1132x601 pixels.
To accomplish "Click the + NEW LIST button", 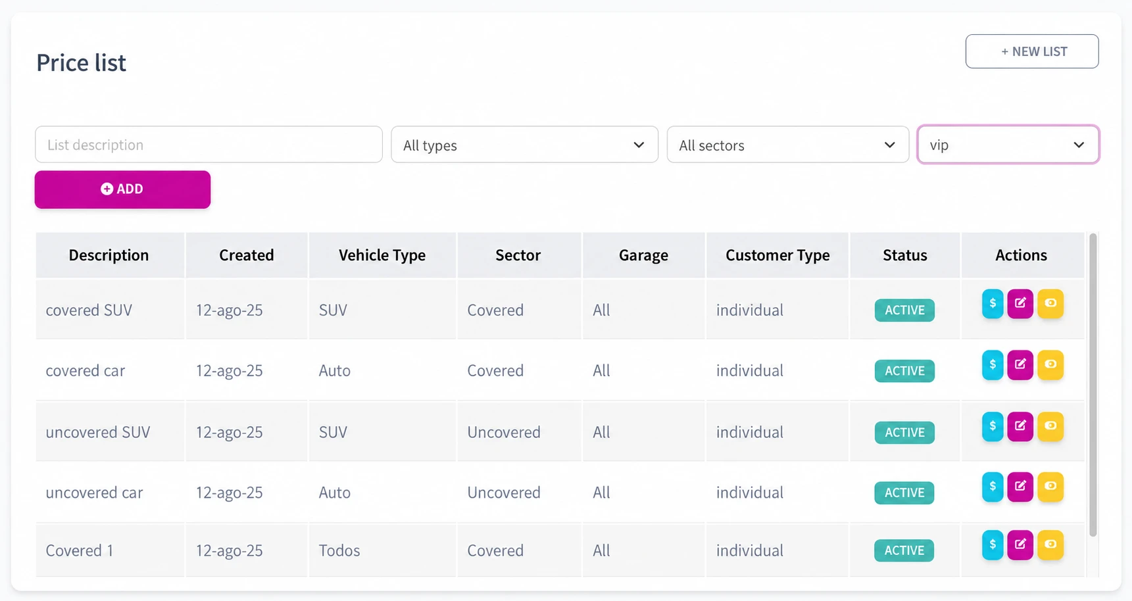I will tap(1032, 51).
